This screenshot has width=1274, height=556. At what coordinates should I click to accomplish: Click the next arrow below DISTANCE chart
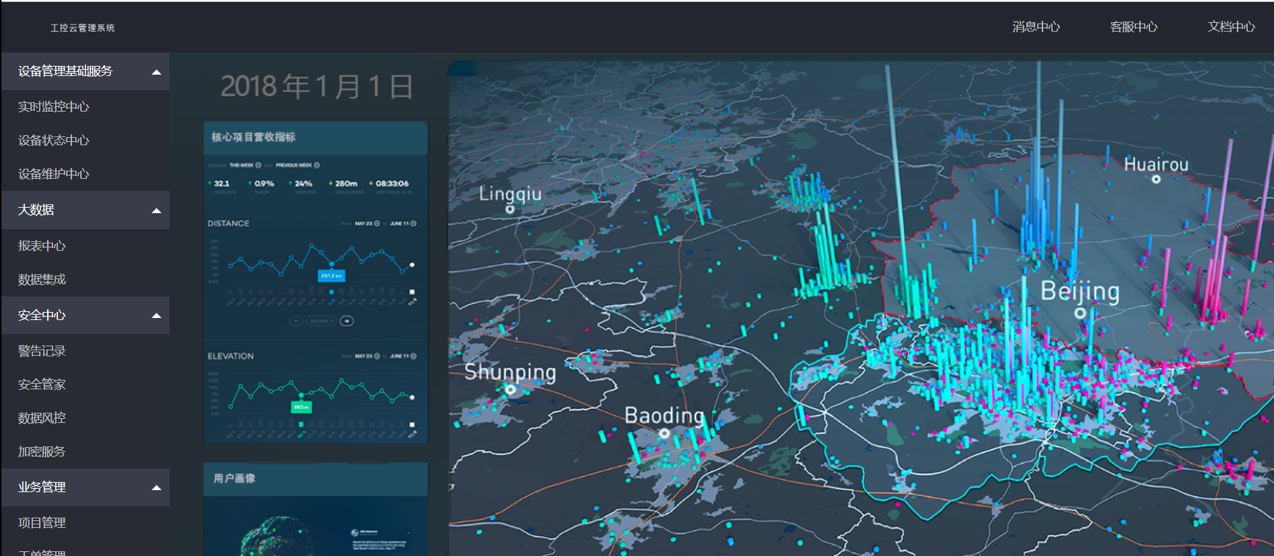click(347, 321)
